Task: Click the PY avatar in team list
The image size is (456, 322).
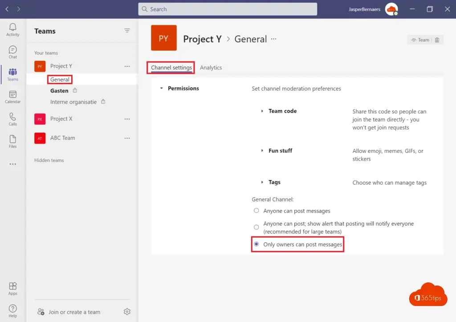Action: click(40, 66)
